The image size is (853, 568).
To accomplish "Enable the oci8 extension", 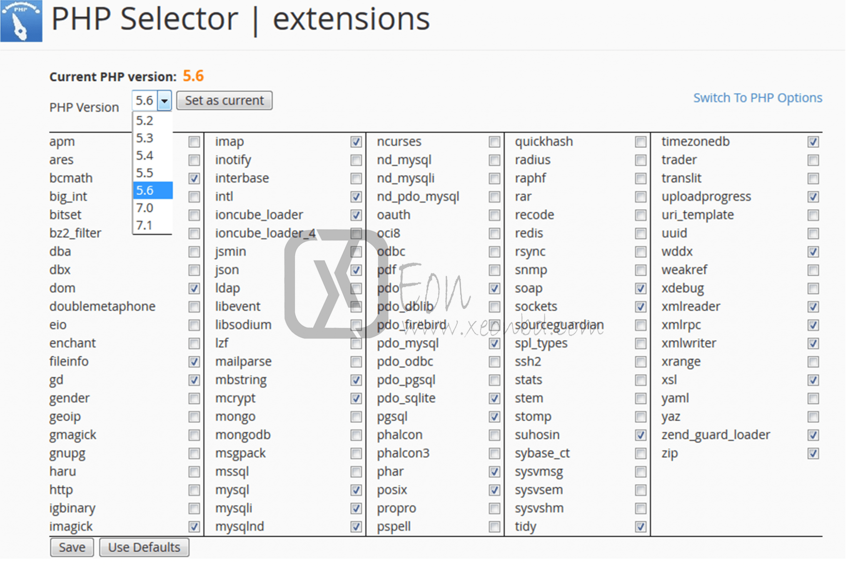I will pos(494,233).
